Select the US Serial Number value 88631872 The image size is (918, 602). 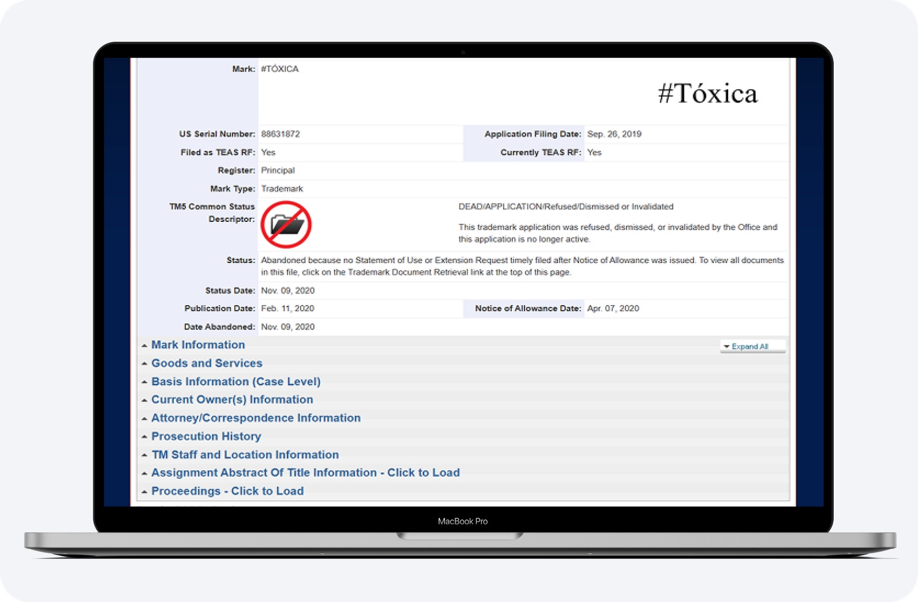tap(281, 134)
